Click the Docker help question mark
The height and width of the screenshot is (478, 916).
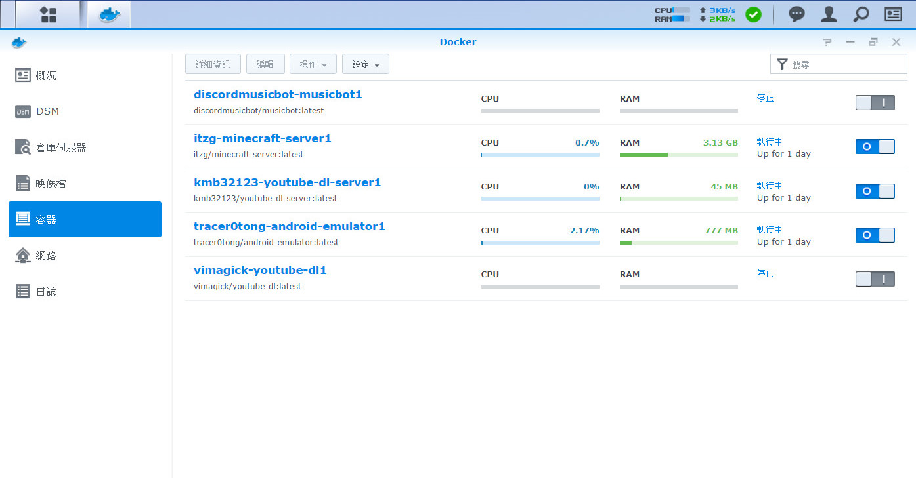coord(827,42)
